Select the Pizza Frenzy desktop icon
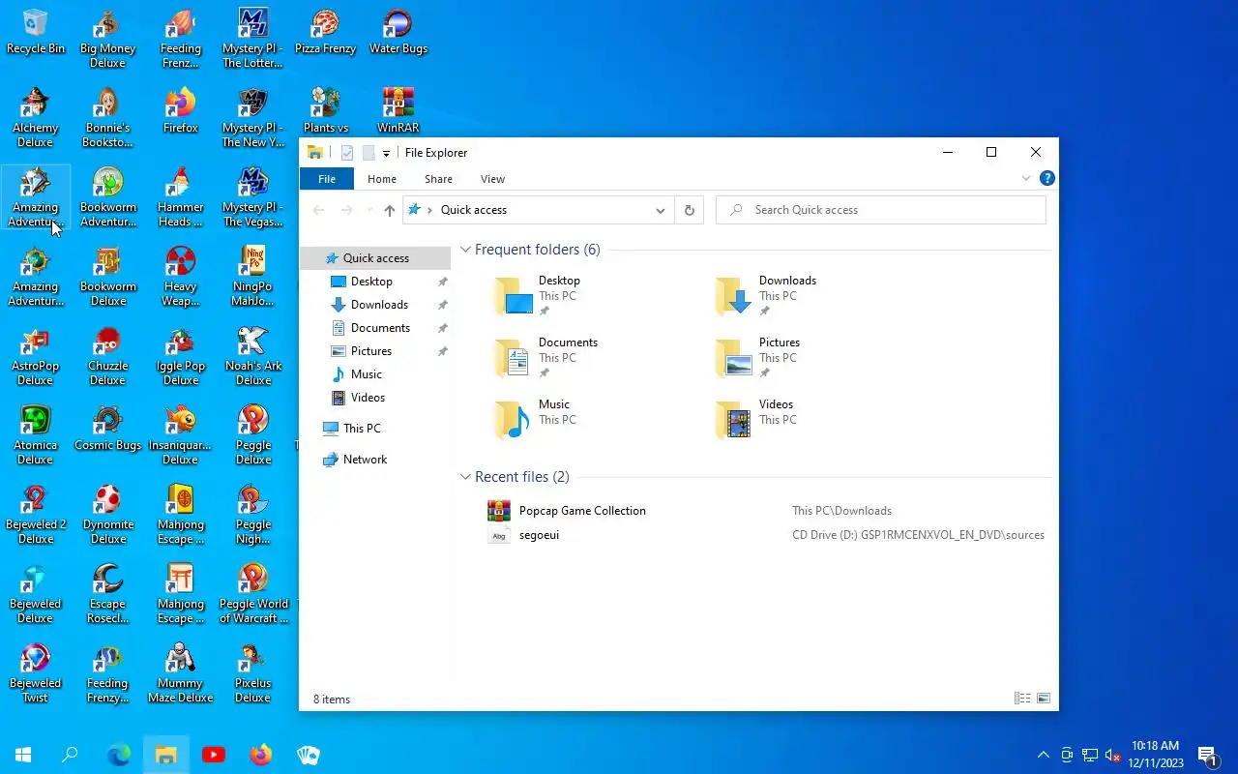Screen dimensions: 1238x774 325,32
